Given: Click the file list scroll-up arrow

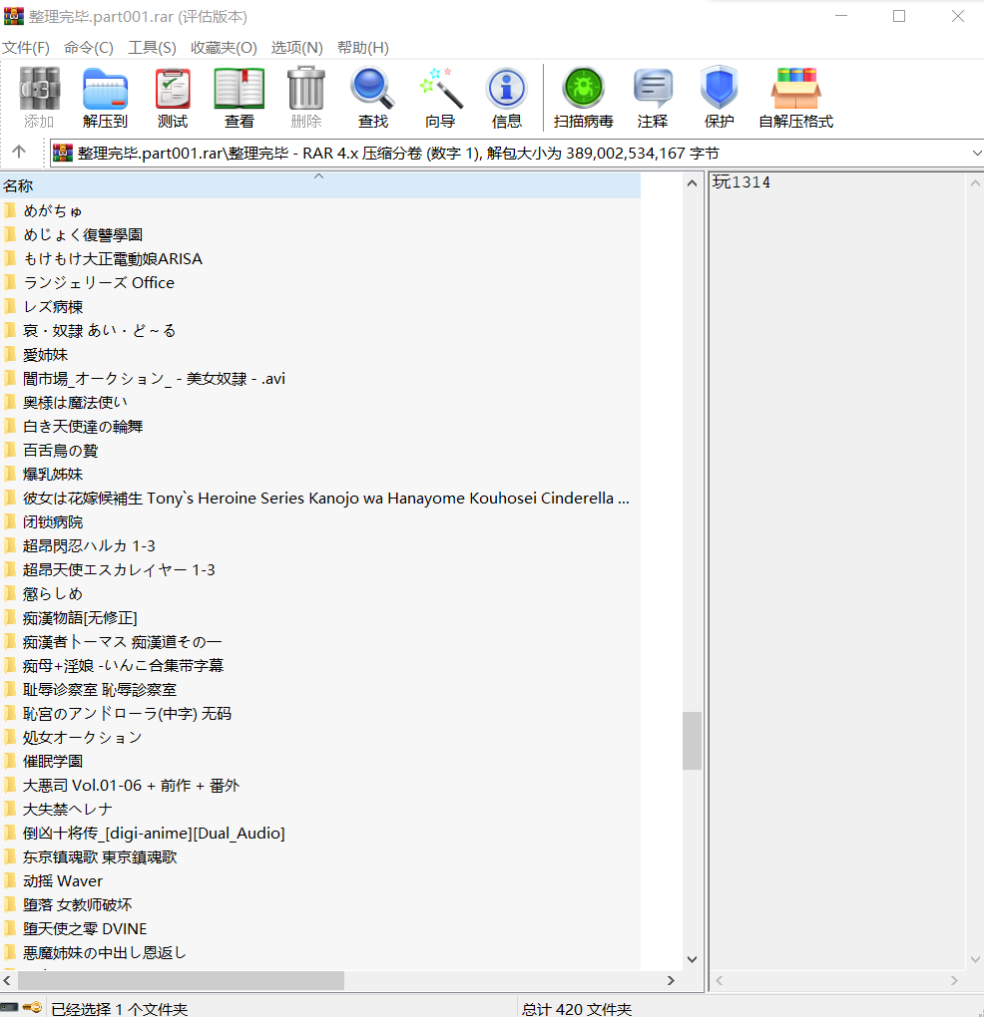Looking at the screenshot, I should coord(692,182).
